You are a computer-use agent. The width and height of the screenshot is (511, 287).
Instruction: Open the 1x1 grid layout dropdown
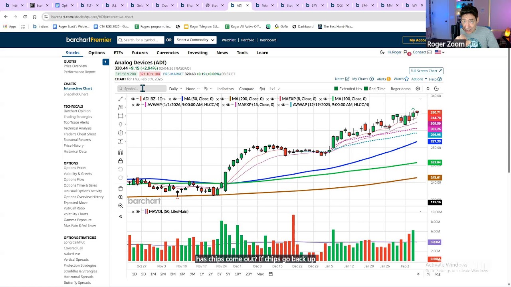coord(275,89)
